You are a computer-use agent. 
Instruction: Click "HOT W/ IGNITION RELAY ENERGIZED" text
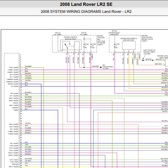[114, 33]
